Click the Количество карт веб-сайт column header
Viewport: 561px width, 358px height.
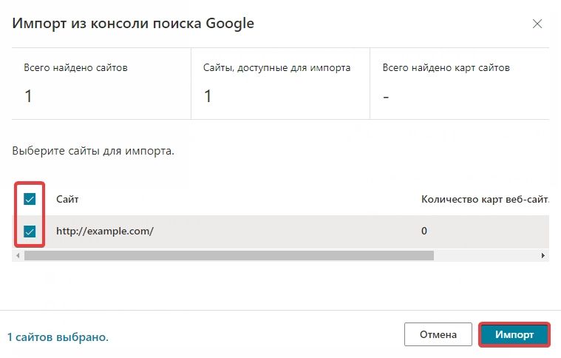click(485, 200)
